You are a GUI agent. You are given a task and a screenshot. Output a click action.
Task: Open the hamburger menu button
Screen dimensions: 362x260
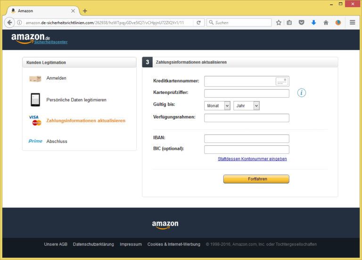(352, 23)
